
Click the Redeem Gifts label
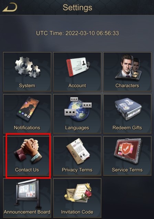point(127,128)
